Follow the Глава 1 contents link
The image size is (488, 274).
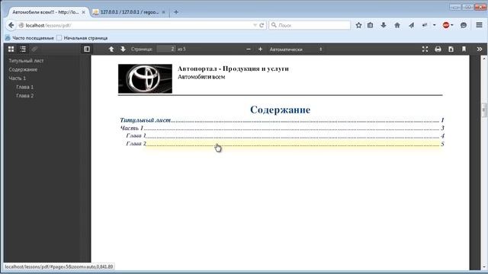(284, 135)
